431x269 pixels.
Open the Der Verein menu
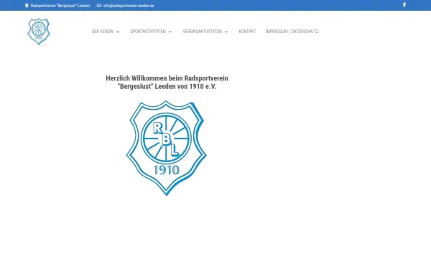click(103, 32)
